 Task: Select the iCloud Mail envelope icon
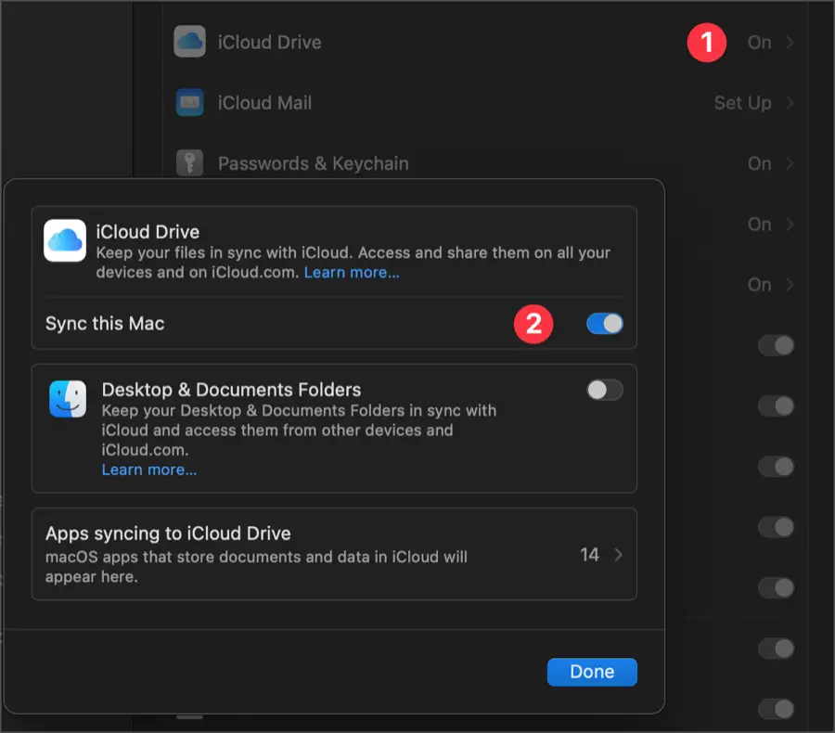(189, 103)
